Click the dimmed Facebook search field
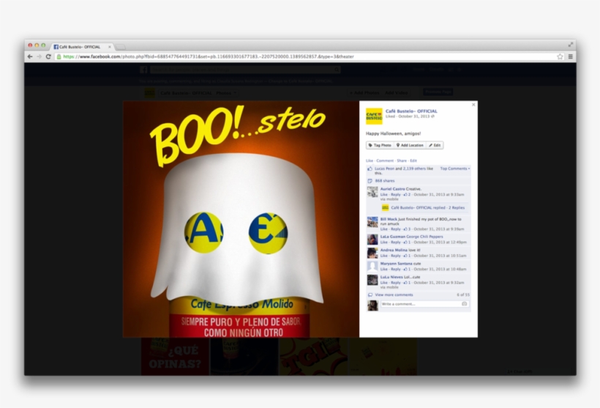 pos(245,70)
